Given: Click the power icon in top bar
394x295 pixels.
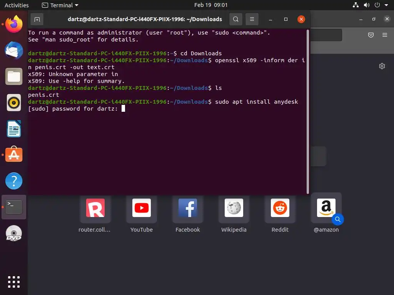Looking at the screenshot, I should [377, 5].
